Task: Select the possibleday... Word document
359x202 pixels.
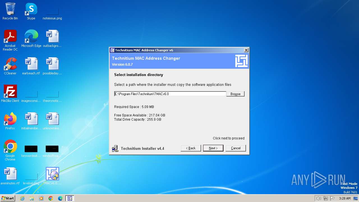Action: (x=52, y=66)
